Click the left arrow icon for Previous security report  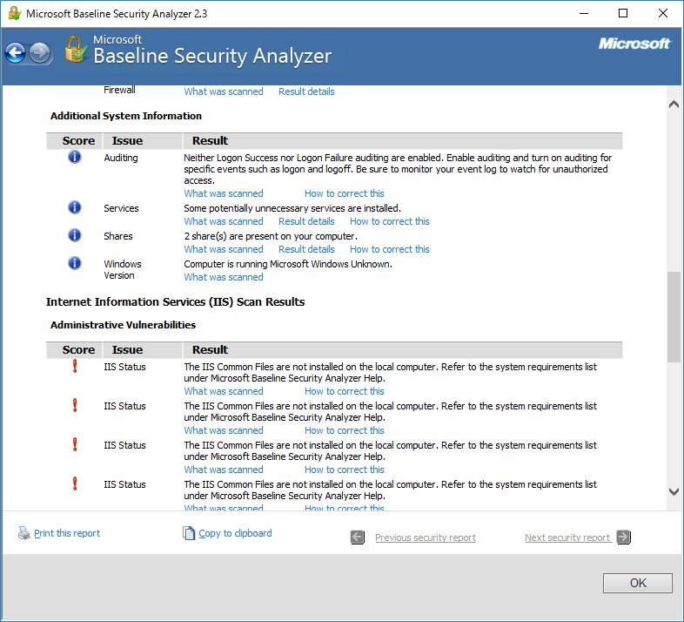[x=358, y=537]
